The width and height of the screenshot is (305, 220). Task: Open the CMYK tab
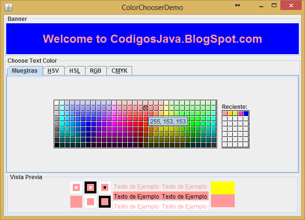(119, 71)
